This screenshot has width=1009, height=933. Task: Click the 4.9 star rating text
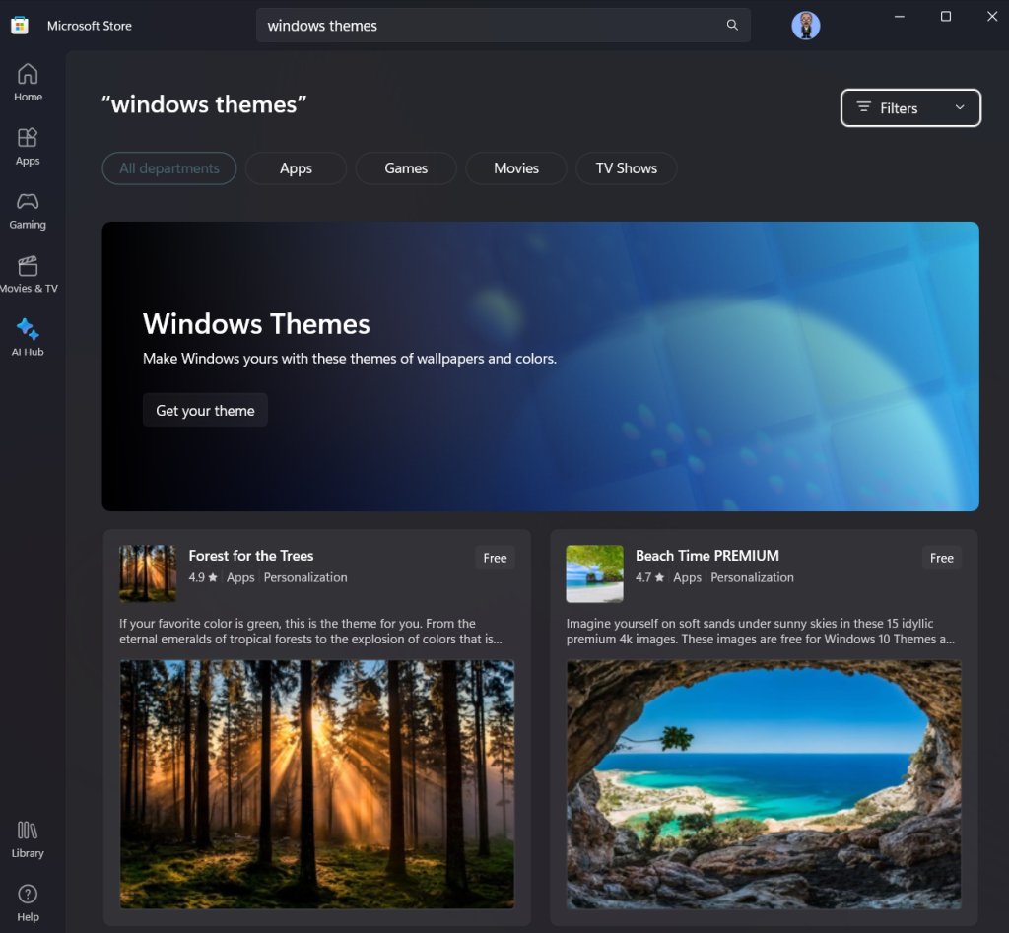pos(203,577)
